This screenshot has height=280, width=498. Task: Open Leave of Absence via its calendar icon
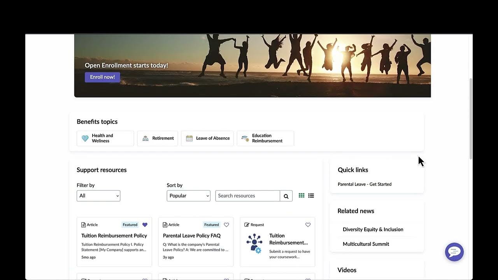(x=189, y=138)
